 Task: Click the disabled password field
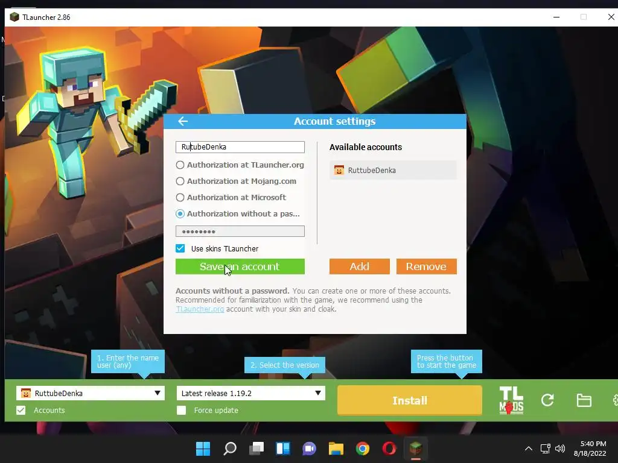(x=240, y=231)
